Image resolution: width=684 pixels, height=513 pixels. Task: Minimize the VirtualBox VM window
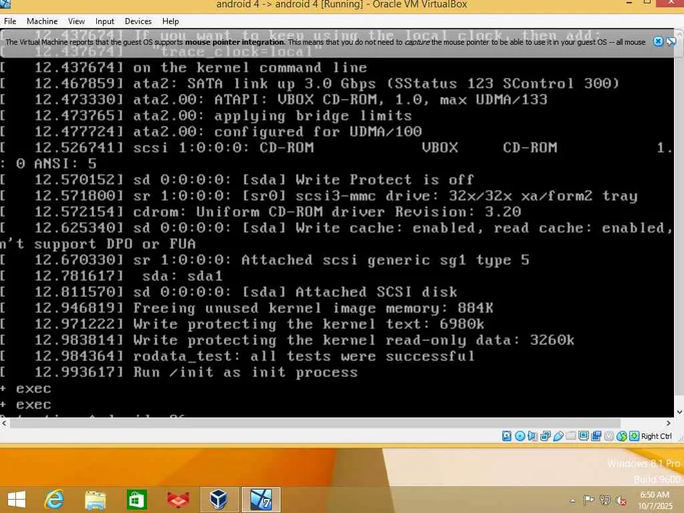(x=629, y=3)
